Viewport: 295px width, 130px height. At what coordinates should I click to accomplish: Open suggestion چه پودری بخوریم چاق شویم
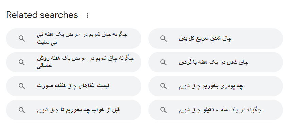(x=215, y=86)
